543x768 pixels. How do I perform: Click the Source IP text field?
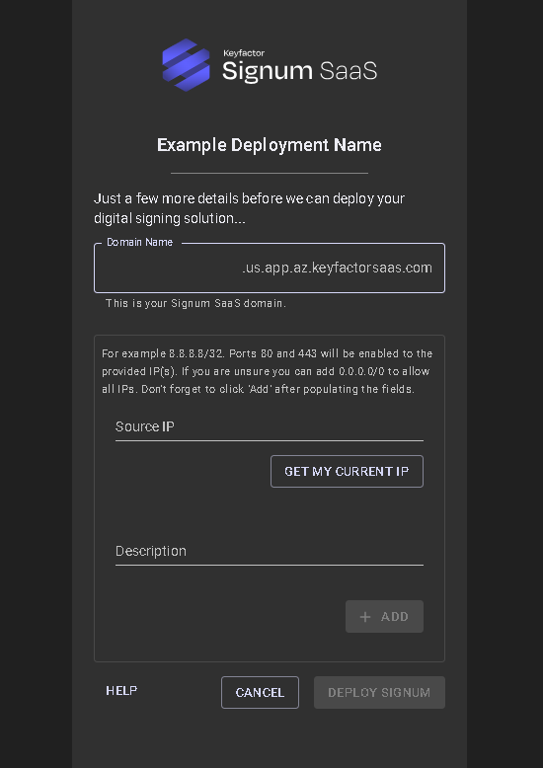click(x=270, y=427)
